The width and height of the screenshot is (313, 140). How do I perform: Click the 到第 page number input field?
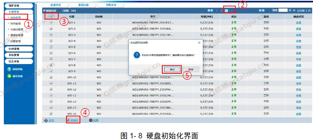click(x=283, y=10)
